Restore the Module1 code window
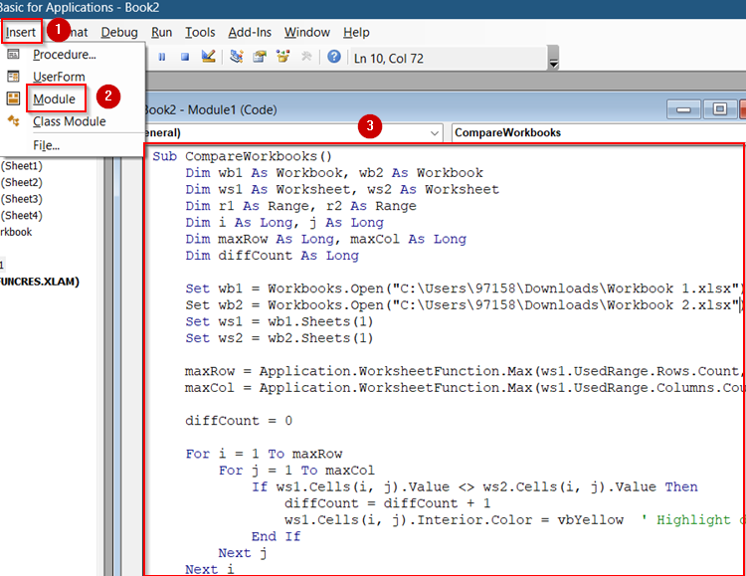The image size is (746, 576). click(720, 109)
